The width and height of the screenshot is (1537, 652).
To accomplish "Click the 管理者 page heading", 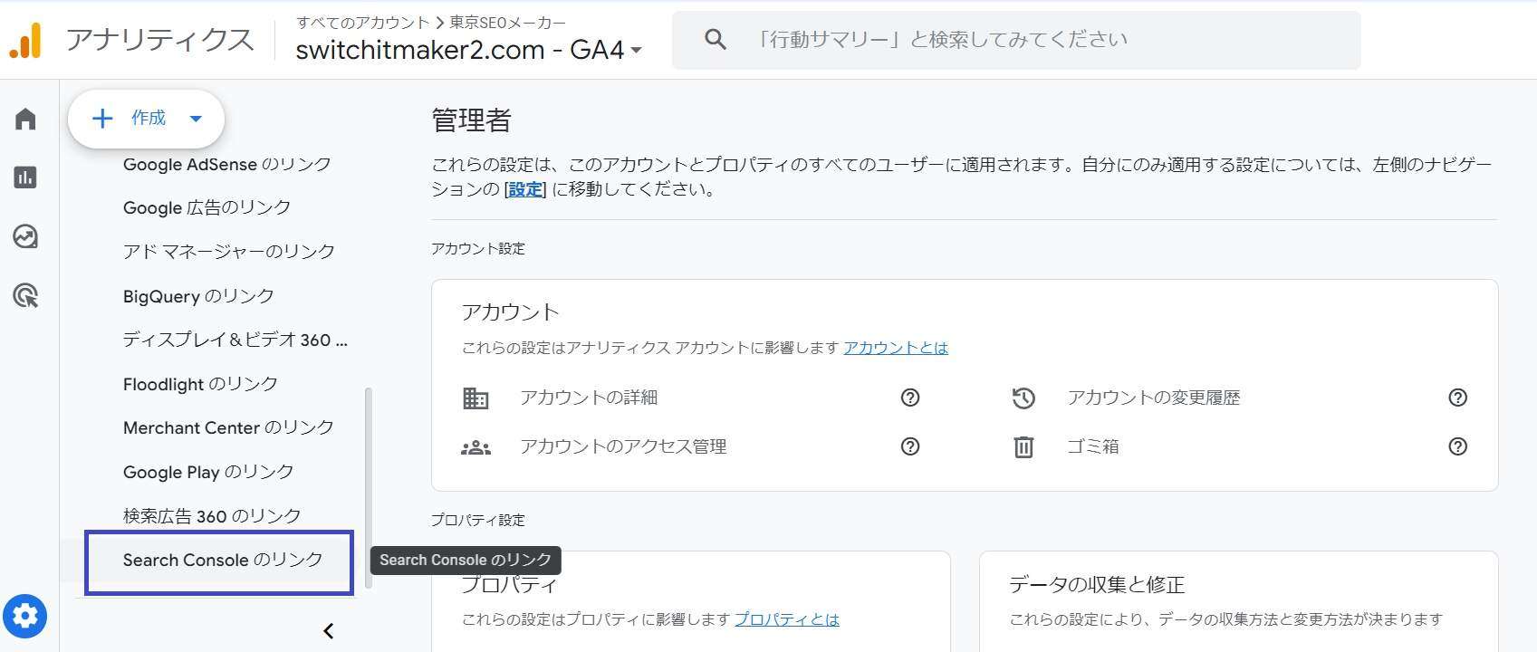I will click(472, 120).
